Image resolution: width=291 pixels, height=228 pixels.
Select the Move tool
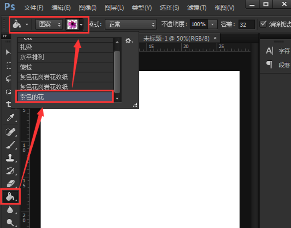click(8, 52)
